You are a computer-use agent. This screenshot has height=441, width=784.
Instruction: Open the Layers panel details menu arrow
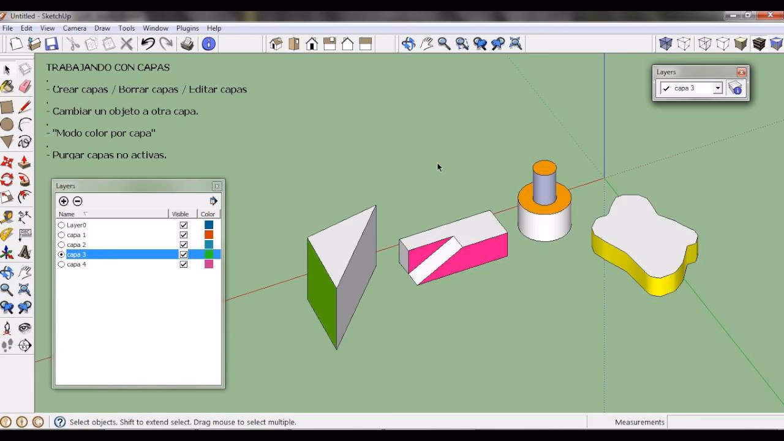point(213,200)
